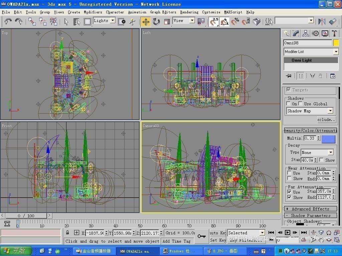Click the Key Filters button
Image resolution: width=342 pixels, height=256 pixels.
(246, 240)
